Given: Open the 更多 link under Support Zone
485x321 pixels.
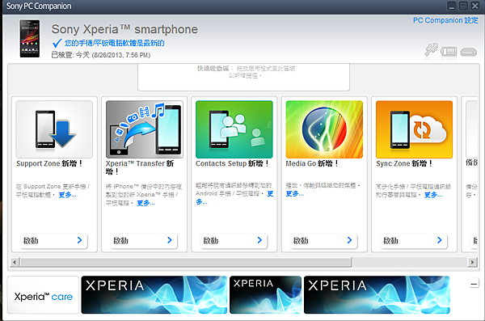Looking at the screenshot, I should [x=67, y=195].
